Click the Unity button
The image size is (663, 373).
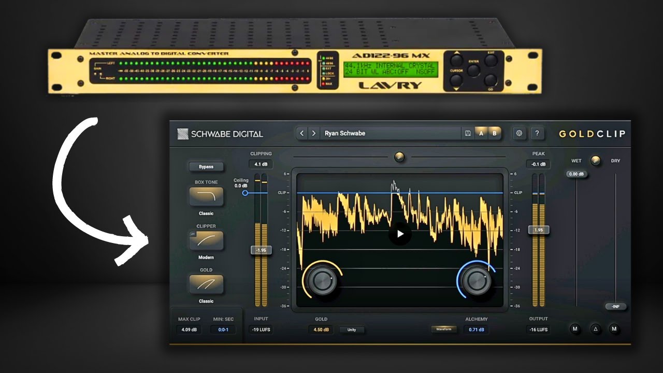coord(352,329)
